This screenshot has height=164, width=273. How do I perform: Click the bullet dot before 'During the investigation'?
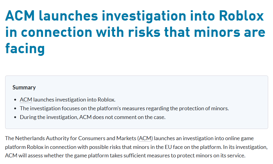pyautogui.click(x=15, y=117)
